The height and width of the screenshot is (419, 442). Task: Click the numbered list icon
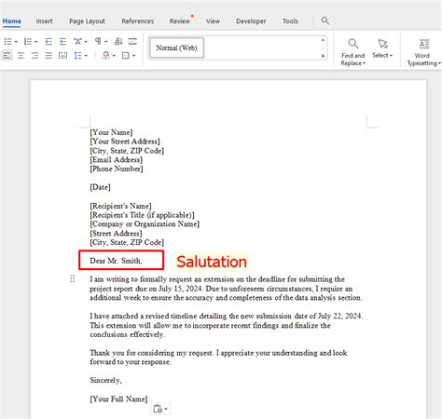(x=28, y=41)
